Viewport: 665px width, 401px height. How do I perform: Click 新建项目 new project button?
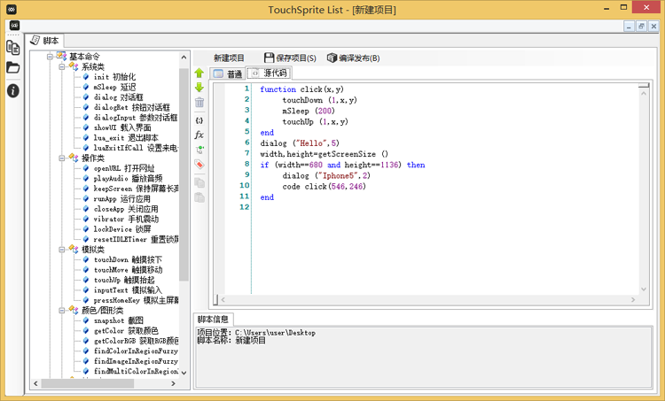229,58
